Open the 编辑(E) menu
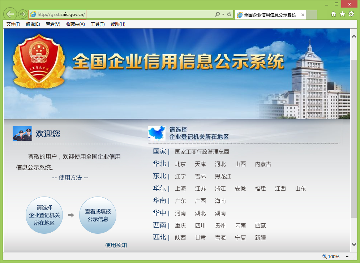 click(33, 24)
